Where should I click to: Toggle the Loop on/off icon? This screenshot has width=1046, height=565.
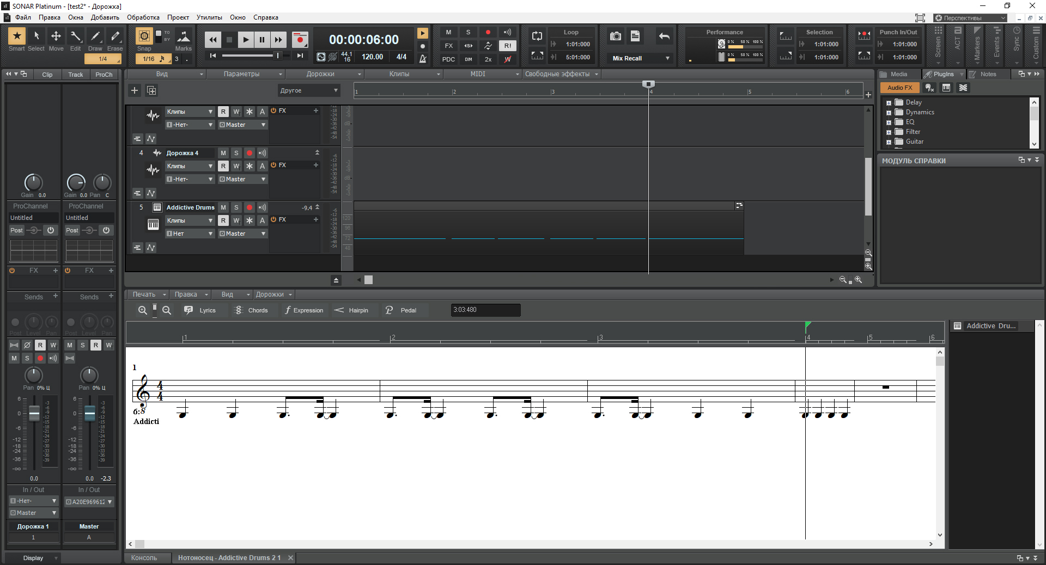(x=537, y=36)
